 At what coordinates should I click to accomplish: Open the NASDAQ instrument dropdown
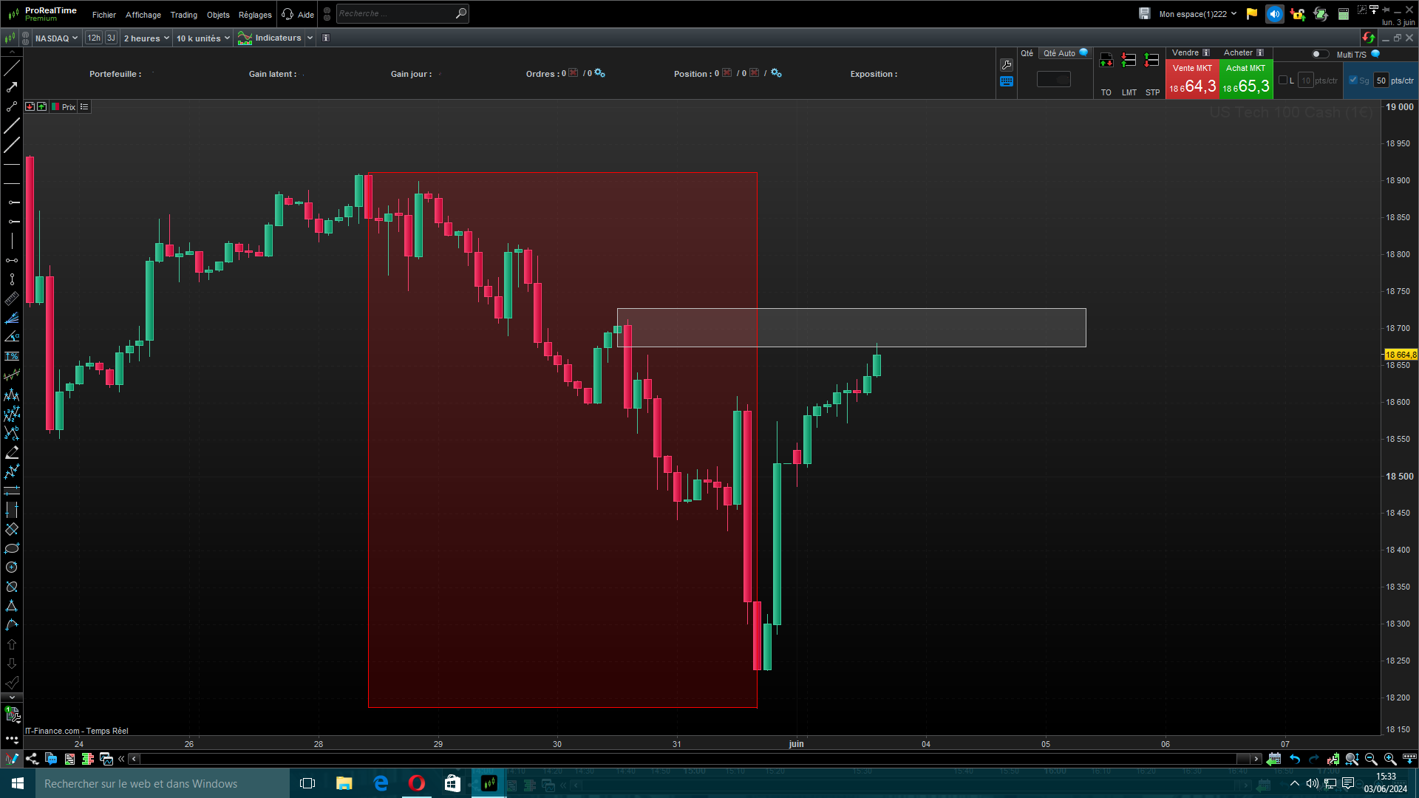pos(56,38)
